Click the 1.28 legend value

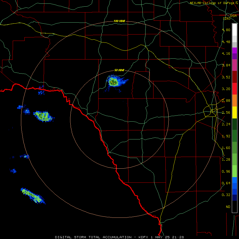(x=226, y=160)
